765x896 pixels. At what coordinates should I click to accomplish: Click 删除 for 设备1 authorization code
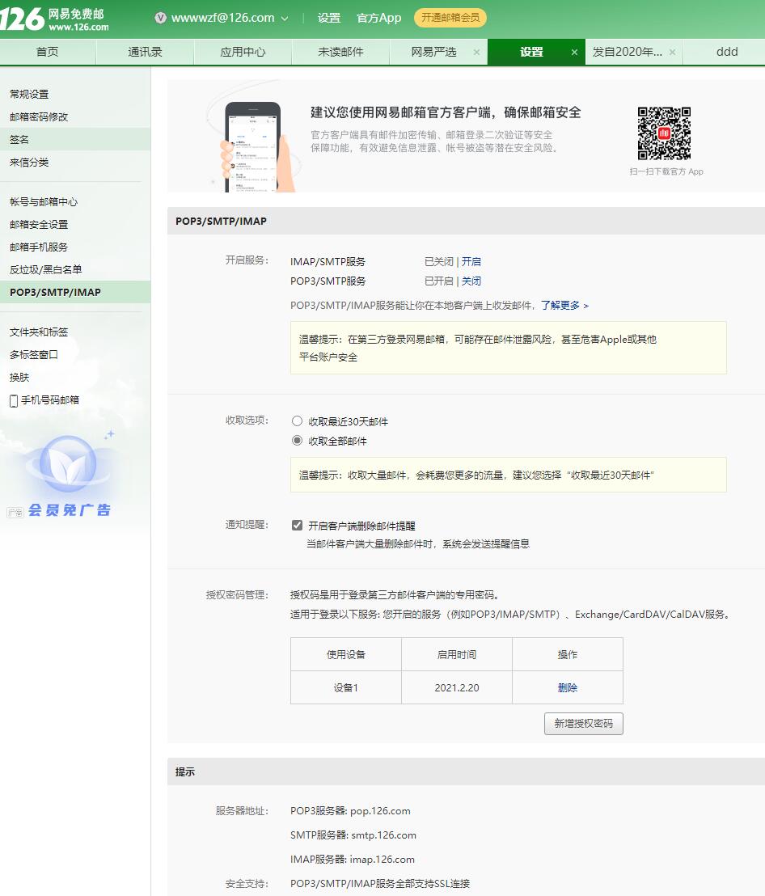tap(568, 687)
